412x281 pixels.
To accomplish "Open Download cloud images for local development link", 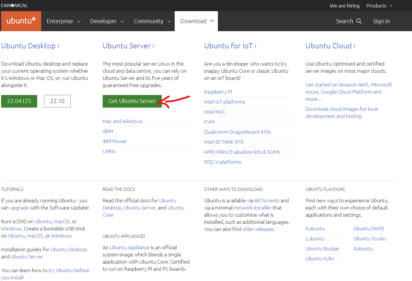I will tap(342, 112).
